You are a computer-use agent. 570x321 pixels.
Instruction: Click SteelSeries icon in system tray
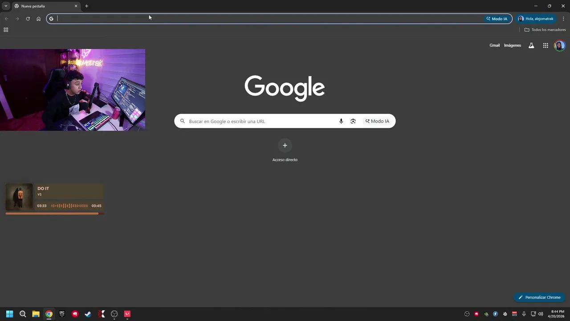click(505, 314)
